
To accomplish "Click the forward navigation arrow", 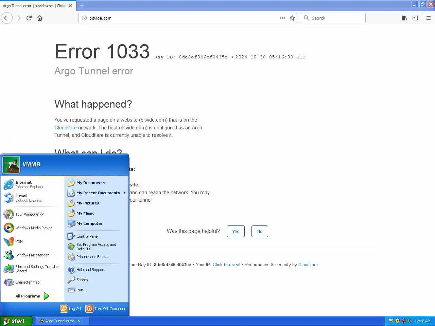I will point(18,18).
